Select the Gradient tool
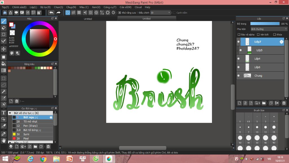 (x=3, y=70)
